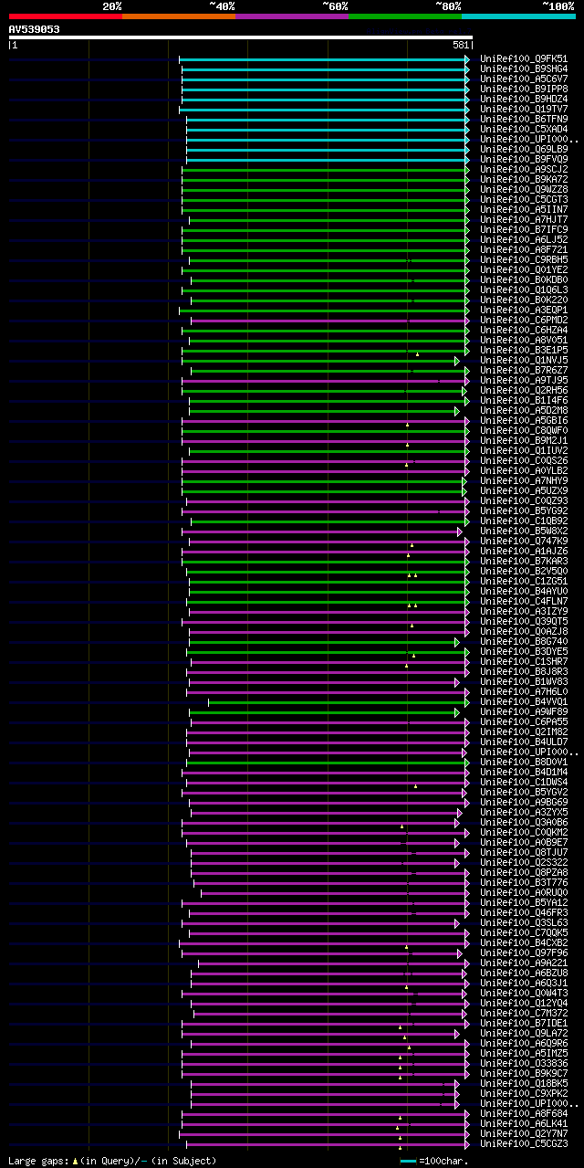Select the UniRef100_B5W8X2 label

(x=524, y=531)
